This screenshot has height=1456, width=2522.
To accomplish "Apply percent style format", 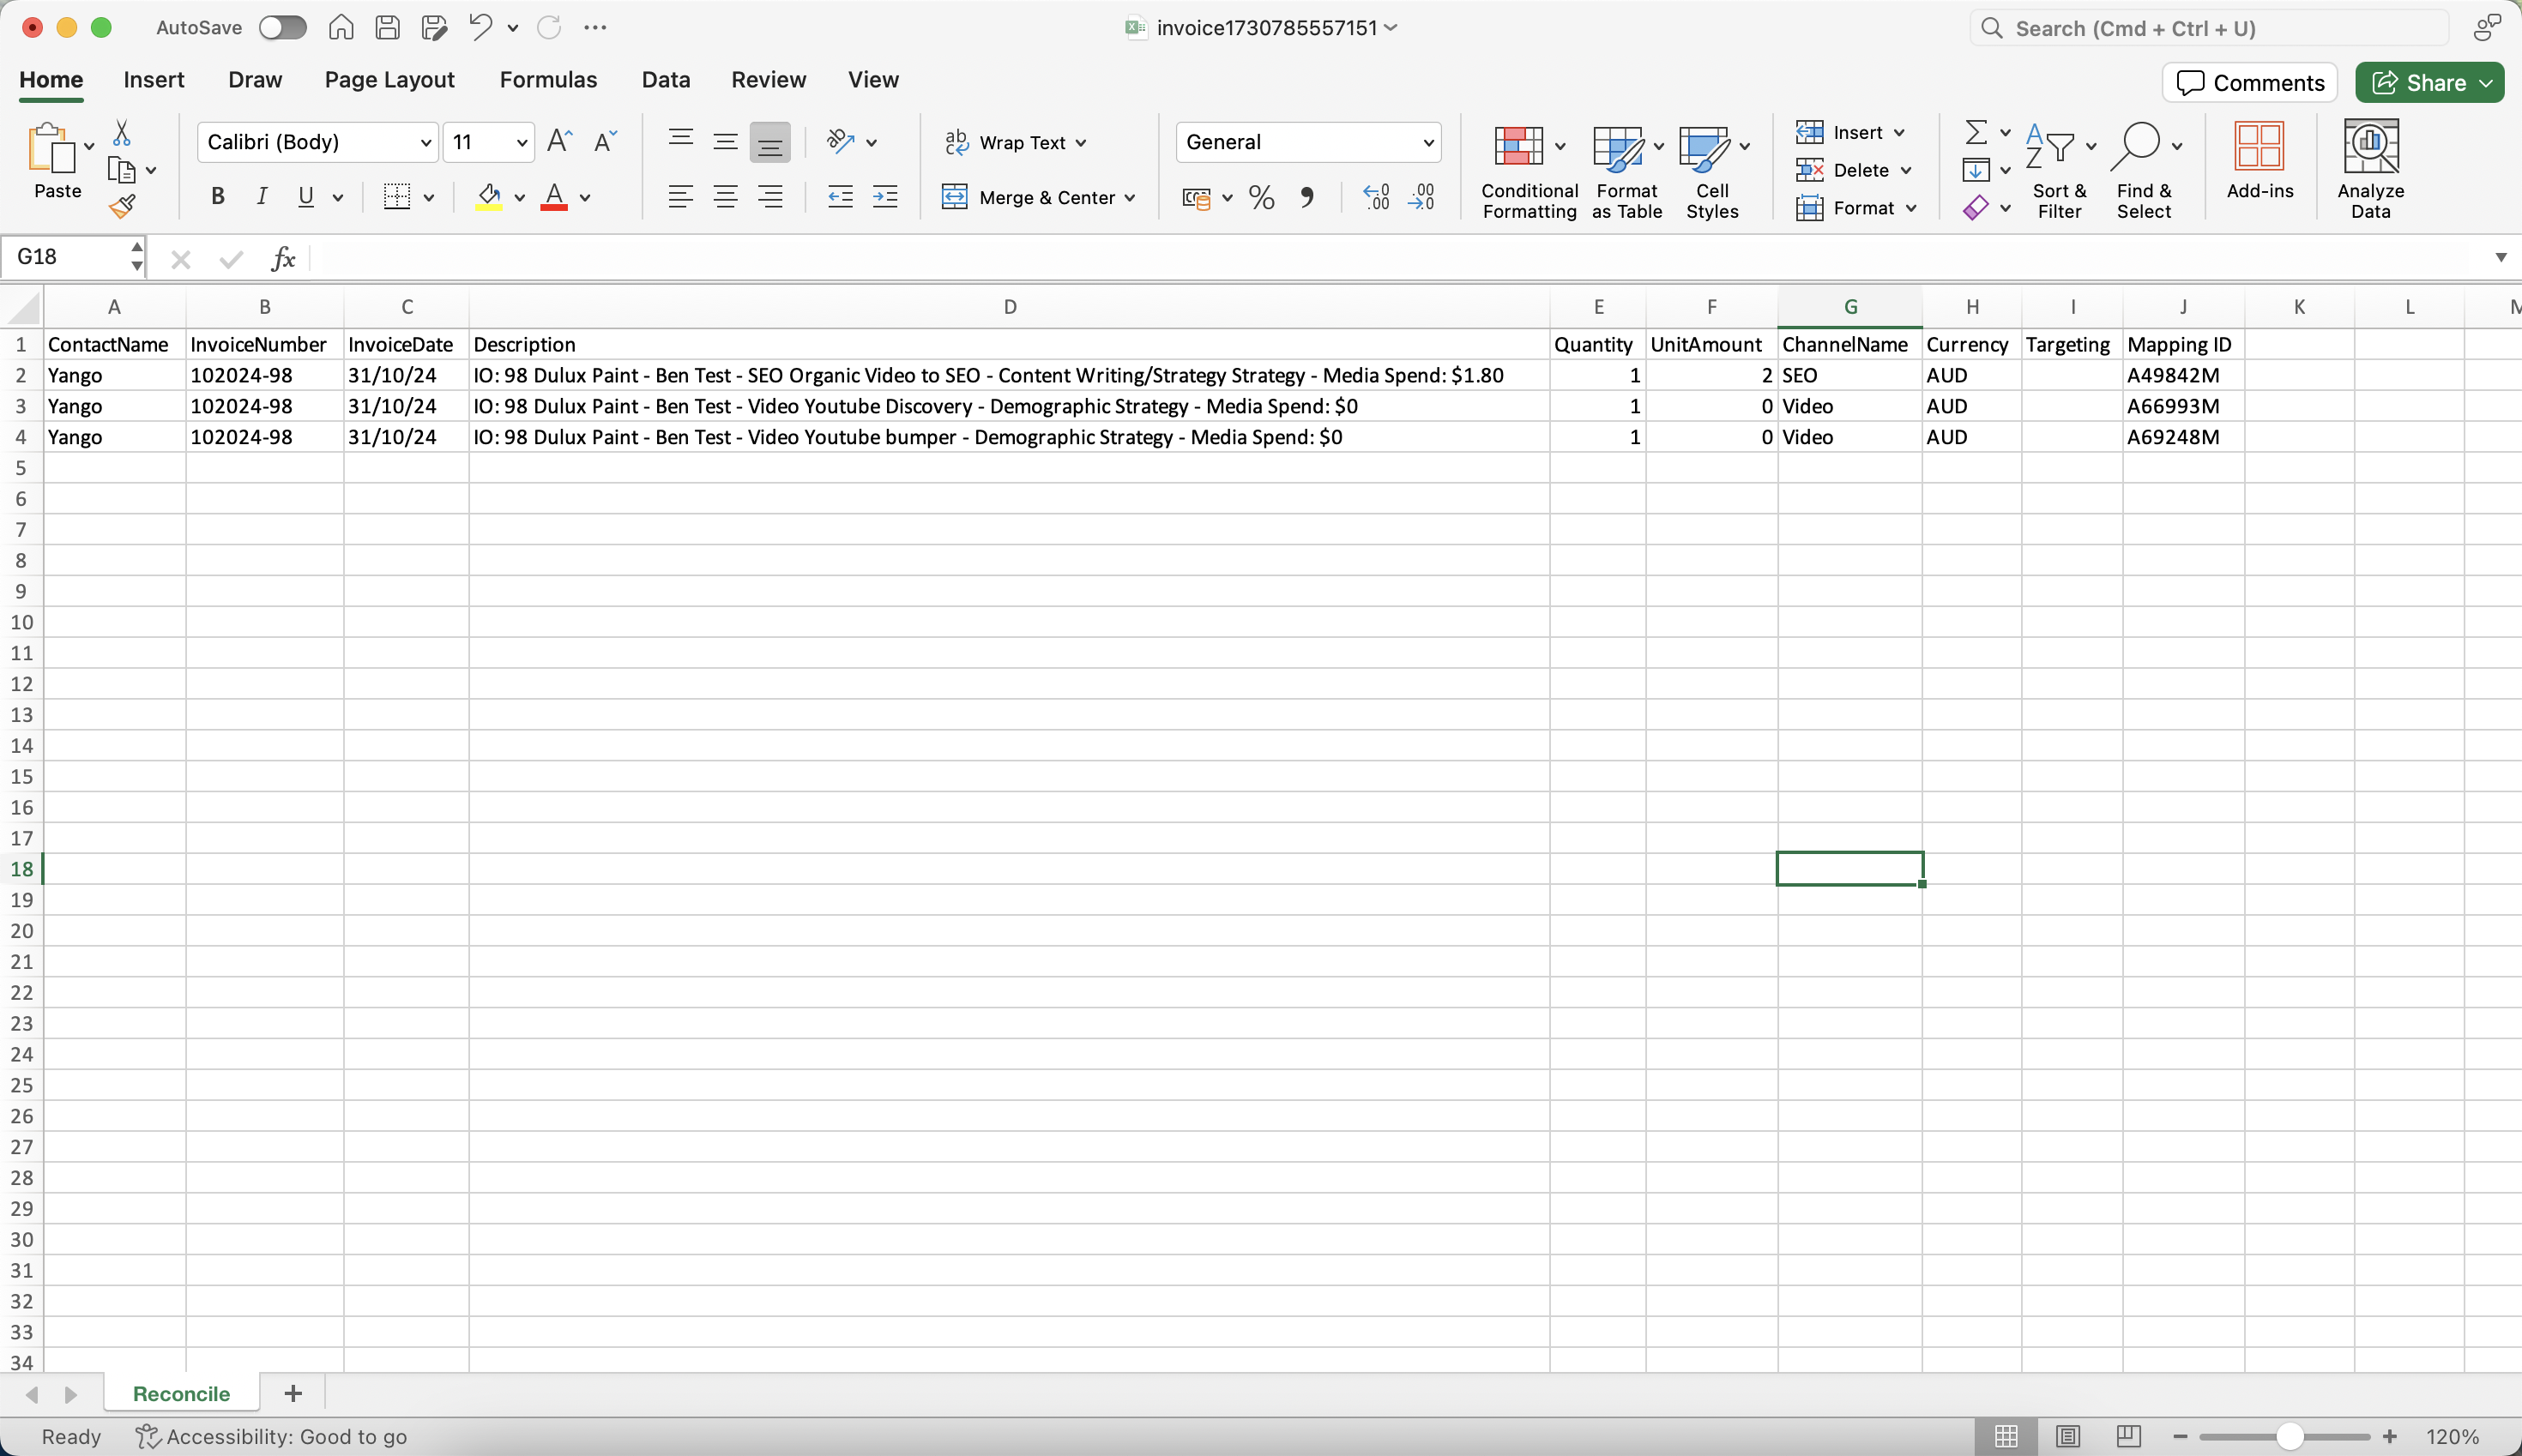I will [x=1262, y=197].
